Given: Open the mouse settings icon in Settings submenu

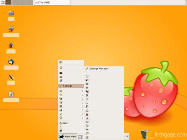Looking at the screenshot, I should [87, 99].
